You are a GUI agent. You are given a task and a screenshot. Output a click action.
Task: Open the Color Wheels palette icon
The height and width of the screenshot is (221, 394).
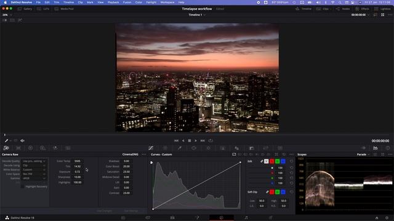tap(30, 148)
